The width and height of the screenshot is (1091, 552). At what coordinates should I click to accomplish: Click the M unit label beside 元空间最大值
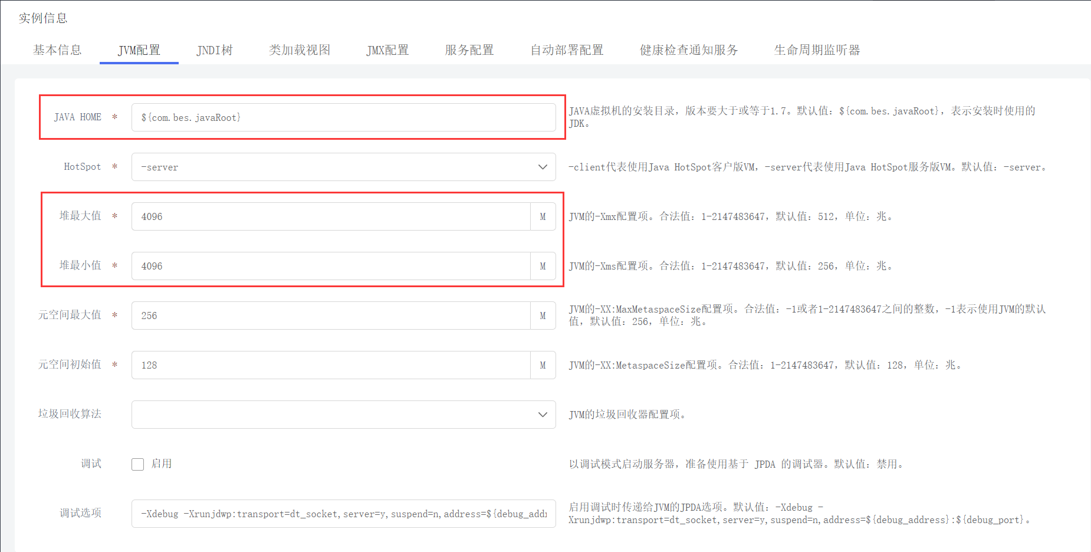542,316
